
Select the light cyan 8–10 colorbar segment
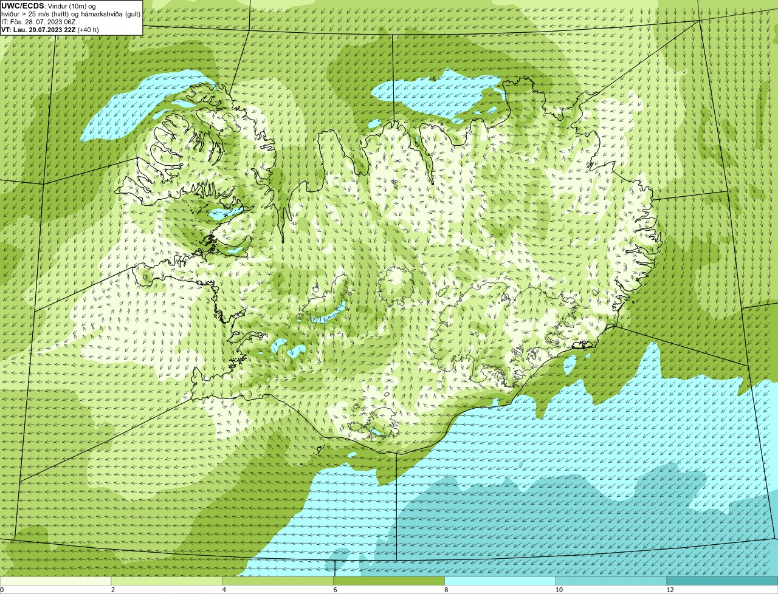(500, 581)
